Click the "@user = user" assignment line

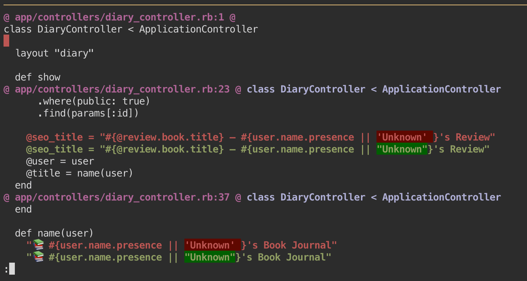pyautogui.click(x=60, y=161)
